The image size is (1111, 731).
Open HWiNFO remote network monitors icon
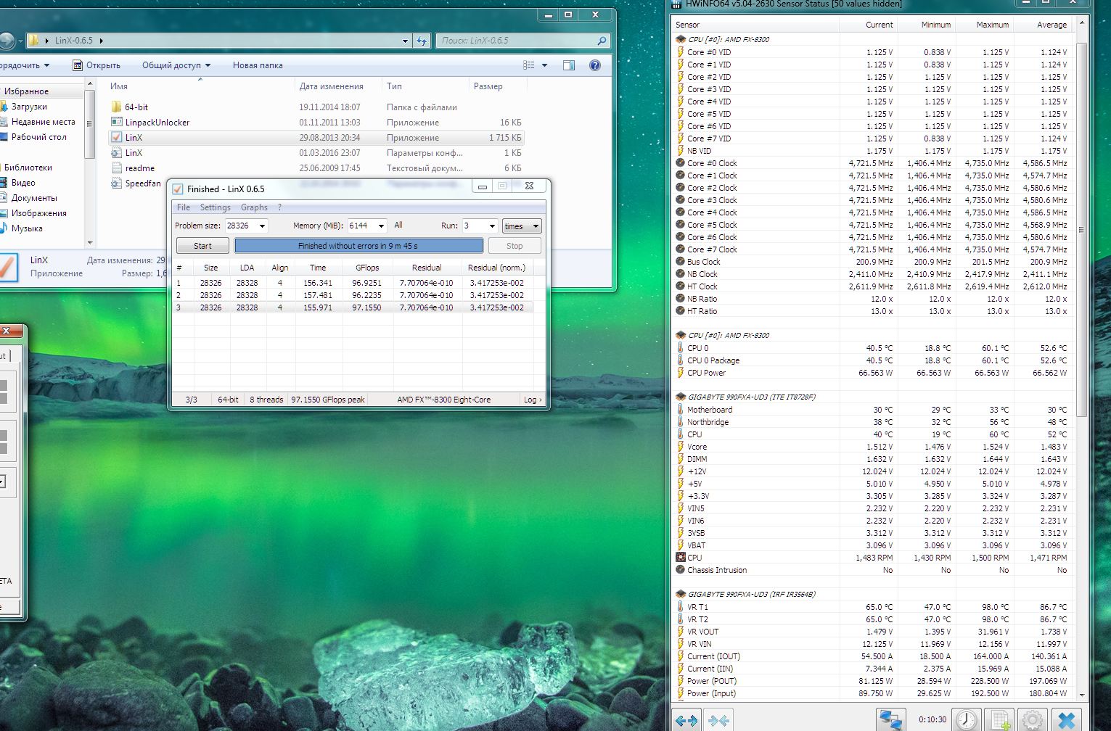[x=891, y=720]
